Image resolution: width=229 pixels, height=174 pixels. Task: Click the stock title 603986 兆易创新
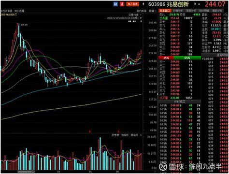(x=169, y=4)
